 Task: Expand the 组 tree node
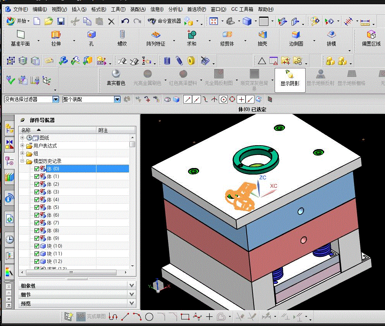pyautogui.click(x=22, y=153)
